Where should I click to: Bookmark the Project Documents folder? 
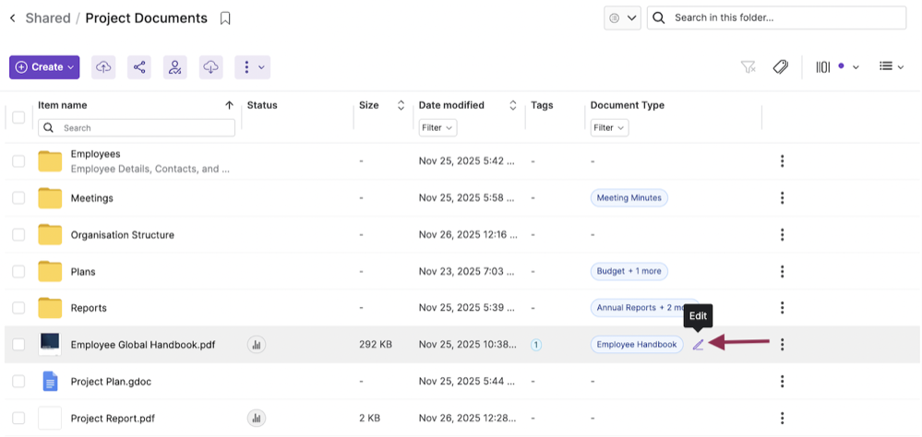[225, 18]
